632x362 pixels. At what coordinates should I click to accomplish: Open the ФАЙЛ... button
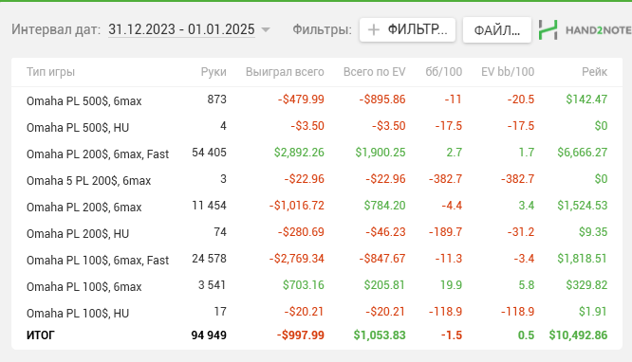(x=497, y=29)
